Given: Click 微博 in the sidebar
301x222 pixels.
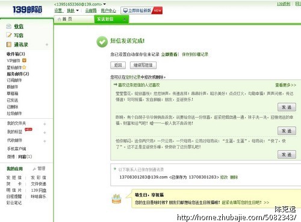Looking at the screenshot, I should click(11, 156).
